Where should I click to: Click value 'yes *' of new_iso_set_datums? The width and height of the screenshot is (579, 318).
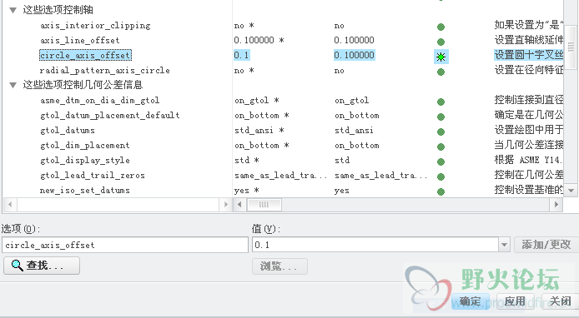click(247, 191)
